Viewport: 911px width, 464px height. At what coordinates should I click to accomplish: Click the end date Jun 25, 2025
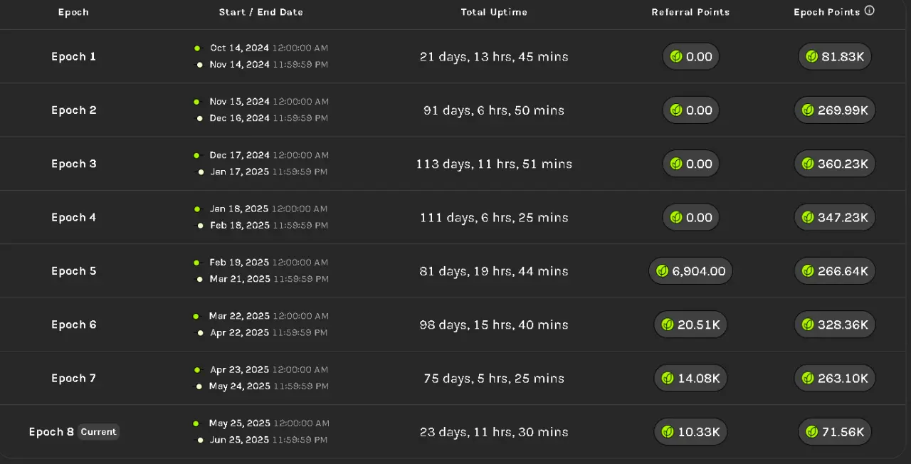click(239, 440)
